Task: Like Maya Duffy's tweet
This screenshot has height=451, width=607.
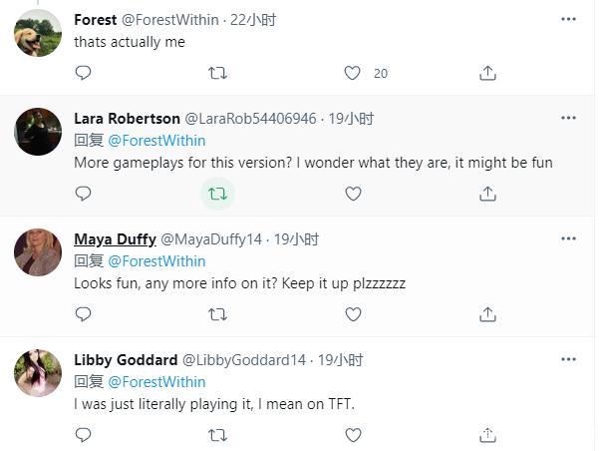Action: (x=353, y=314)
